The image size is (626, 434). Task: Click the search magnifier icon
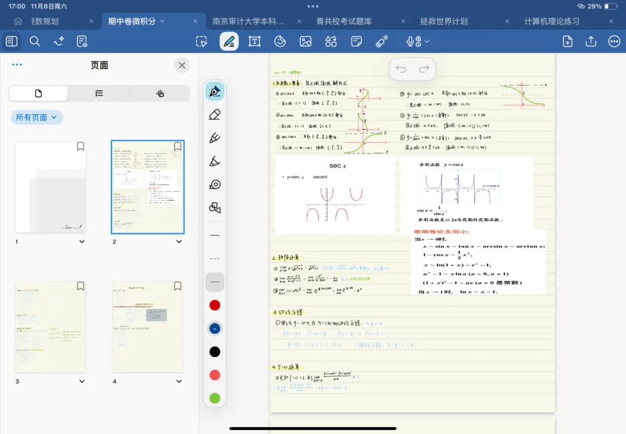[x=35, y=41]
